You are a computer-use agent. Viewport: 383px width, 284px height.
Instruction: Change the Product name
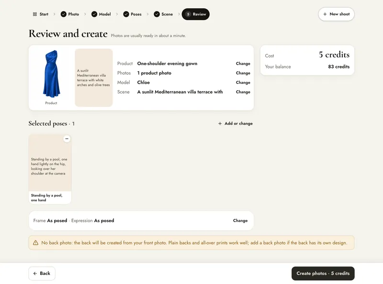click(x=243, y=64)
